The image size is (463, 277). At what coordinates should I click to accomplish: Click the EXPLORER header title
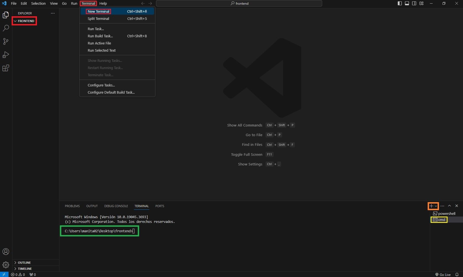[25, 13]
